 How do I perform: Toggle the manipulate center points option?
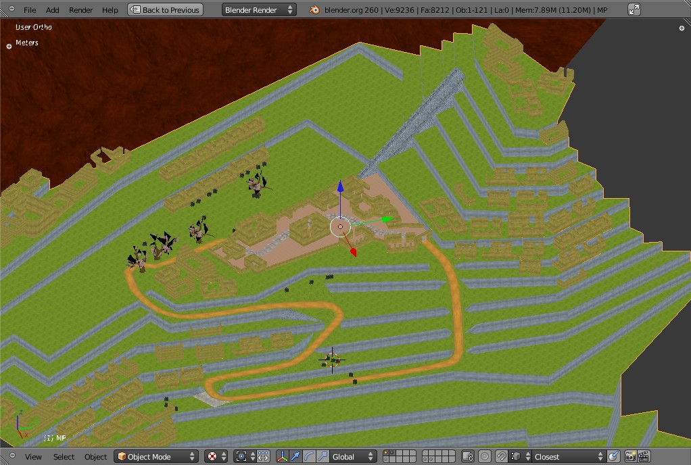coord(263,457)
